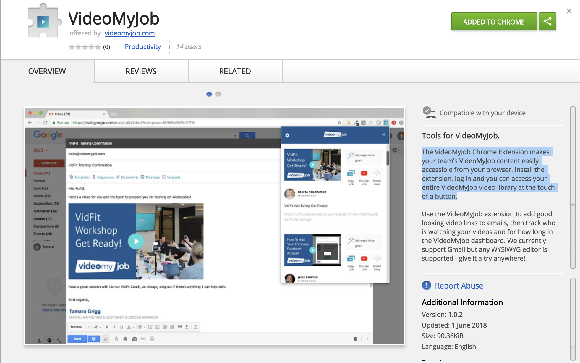The image size is (580, 363).
Task: Click the Report Abuse link
Action: coord(459,286)
